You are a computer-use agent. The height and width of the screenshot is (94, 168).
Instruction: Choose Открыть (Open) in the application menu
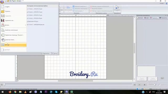14,11
